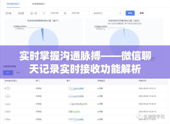Click the 私域数字化 watermark logo
170x124 pixels.
pos(150,117)
